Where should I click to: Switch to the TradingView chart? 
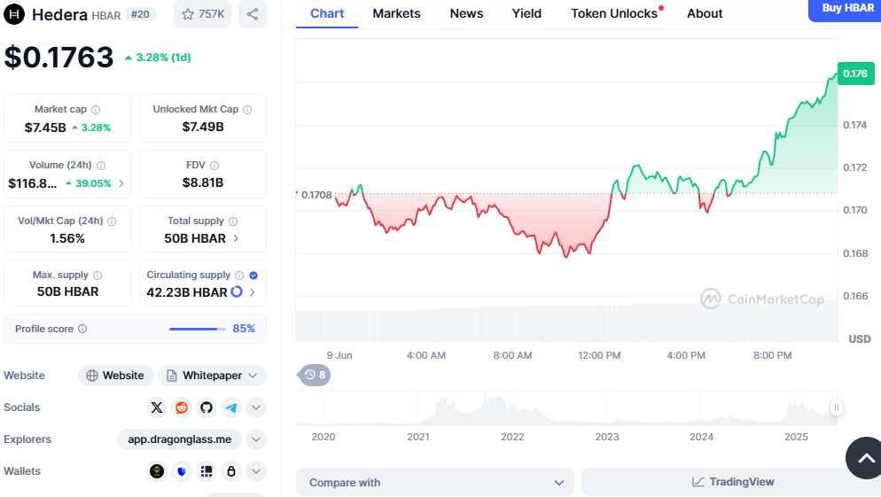pyautogui.click(x=732, y=482)
